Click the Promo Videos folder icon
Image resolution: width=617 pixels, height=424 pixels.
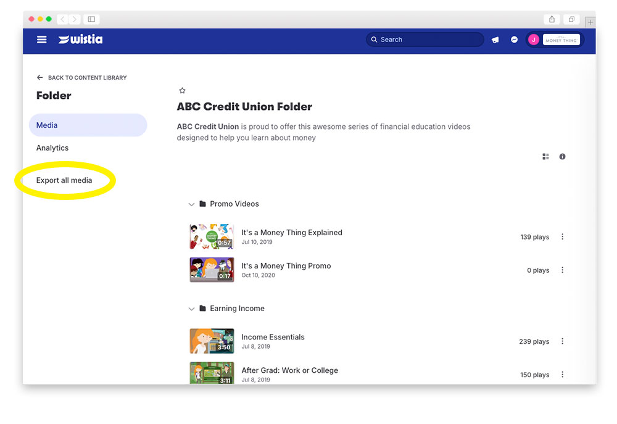(202, 204)
